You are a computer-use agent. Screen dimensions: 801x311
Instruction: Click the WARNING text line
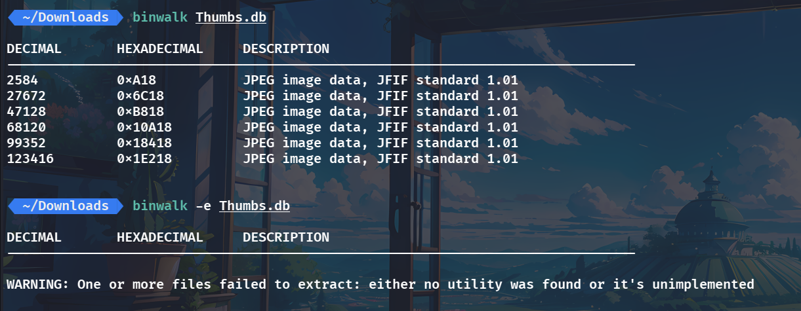(380, 285)
